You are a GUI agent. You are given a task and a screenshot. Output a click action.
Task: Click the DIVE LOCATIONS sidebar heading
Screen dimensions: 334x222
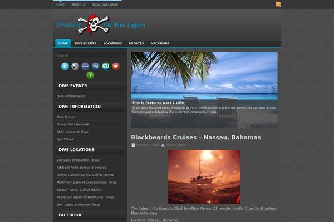(x=76, y=149)
